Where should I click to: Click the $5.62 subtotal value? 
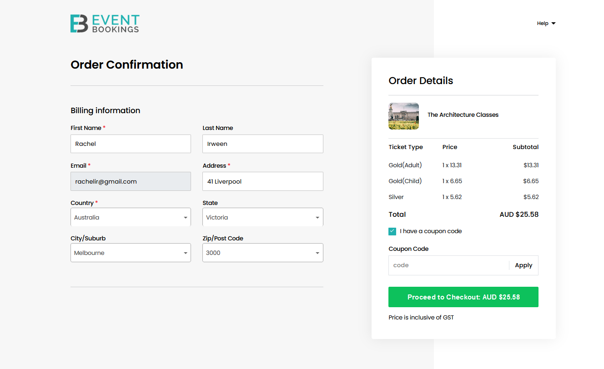point(531,197)
